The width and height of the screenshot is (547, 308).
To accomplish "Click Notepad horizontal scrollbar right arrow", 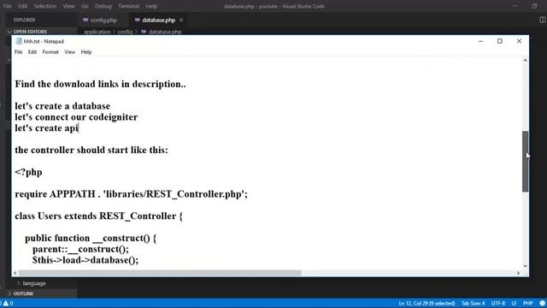I will pos(519,273).
